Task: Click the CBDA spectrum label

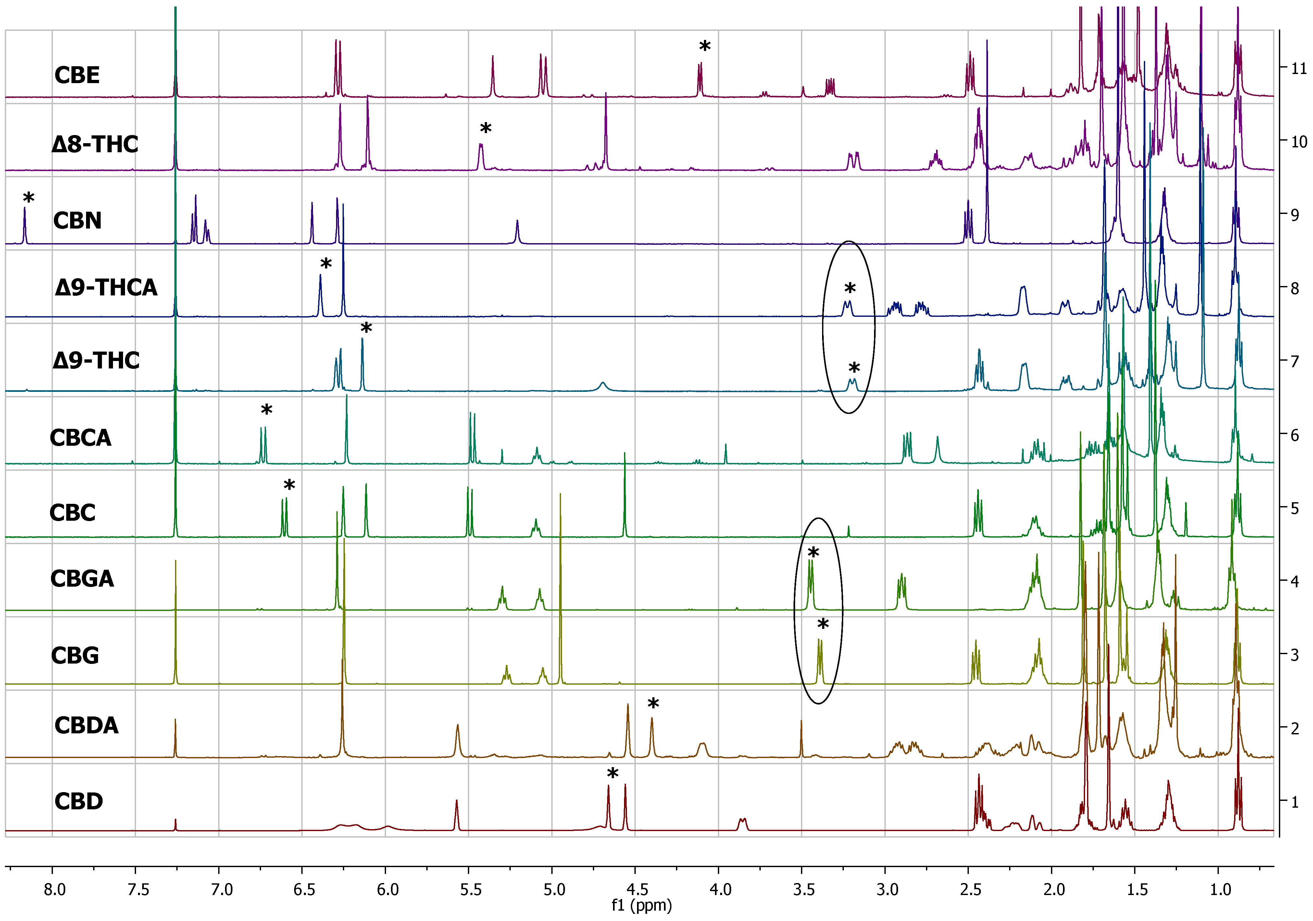Action: [86, 726]
